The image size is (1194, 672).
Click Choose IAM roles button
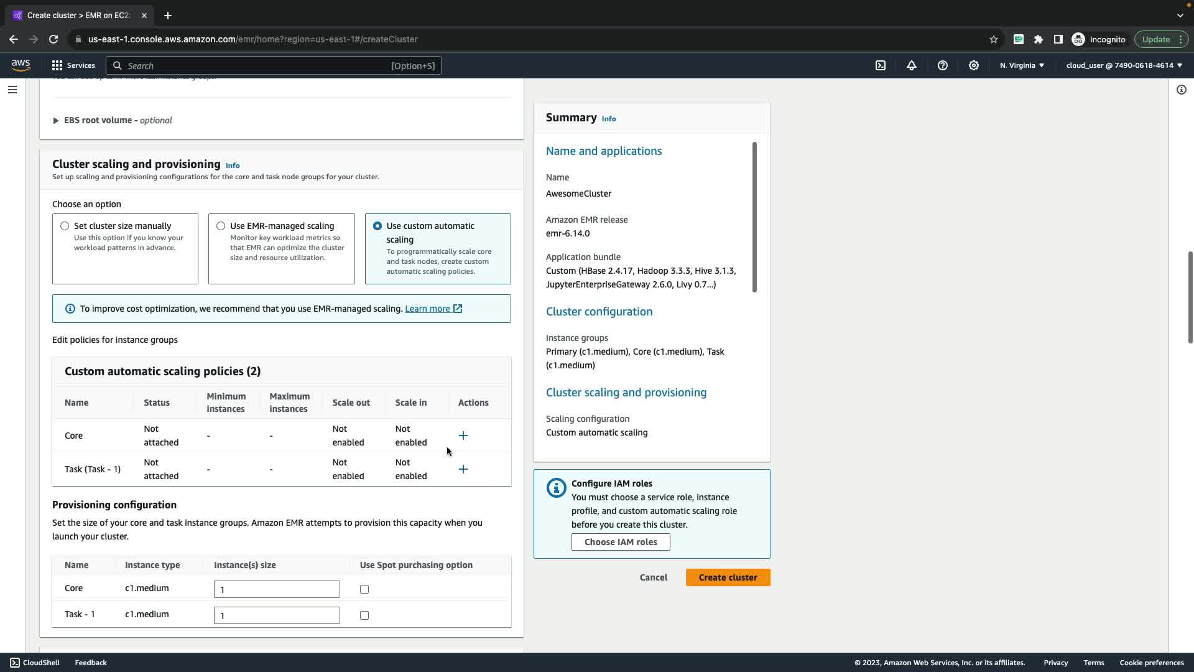pyautogui.click(x=620, y=542)
